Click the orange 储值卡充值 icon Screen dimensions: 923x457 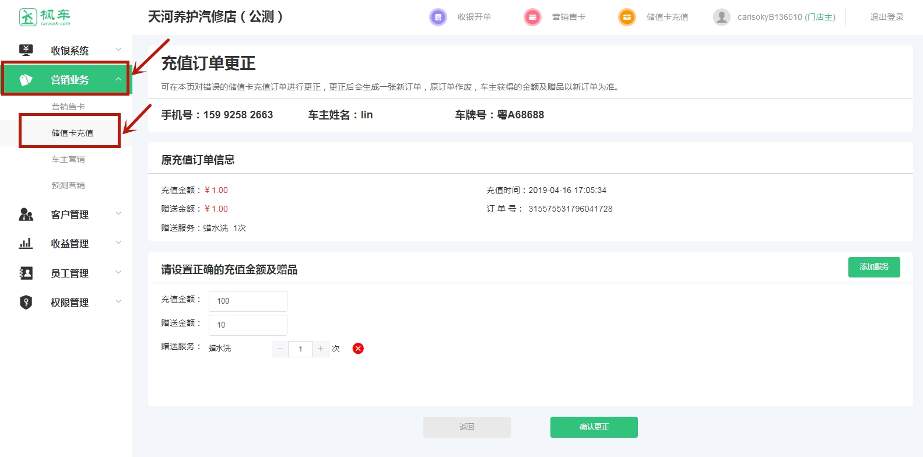tap(627, 17)
